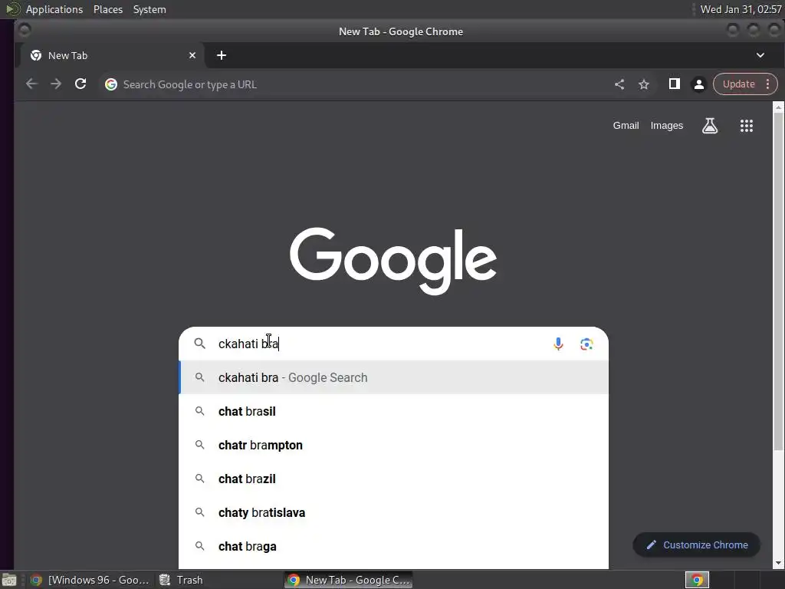Click the pencil icon in Customize Chrome

pyautogui.click(x=652, y=545)
